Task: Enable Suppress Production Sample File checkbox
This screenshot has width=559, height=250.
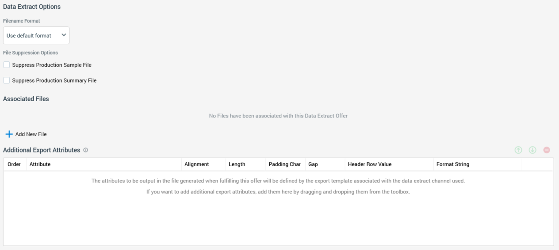Action: coord(7,65)
